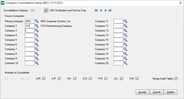Viewport: 184px width, 99px height.
Task: Open lookup for Company 11
Action: tap(126, 21)
